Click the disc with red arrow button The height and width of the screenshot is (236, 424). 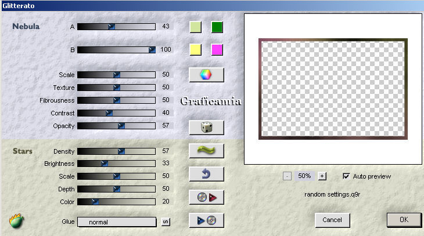[206, 197]
